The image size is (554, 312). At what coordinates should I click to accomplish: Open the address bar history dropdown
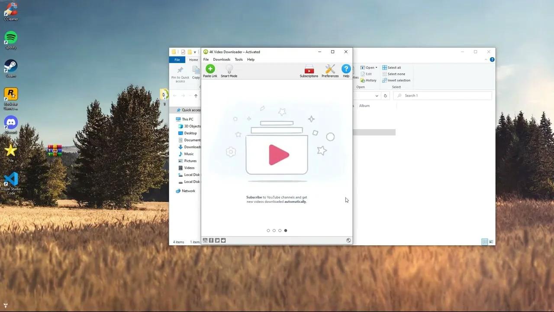click(377, 95)
